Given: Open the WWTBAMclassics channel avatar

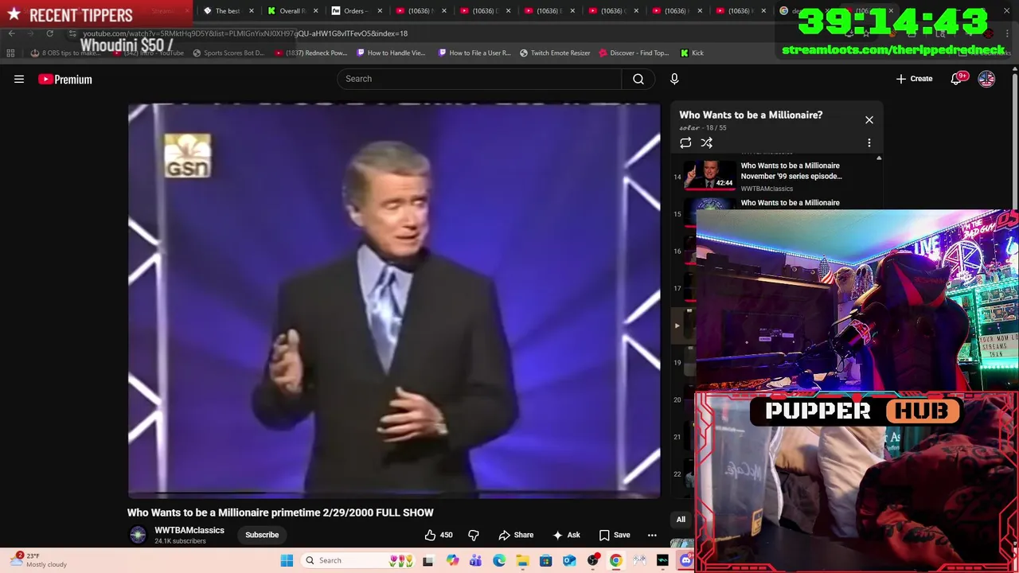Looking at the screenshot, I should pyautogui.click(x=138, y=535).
